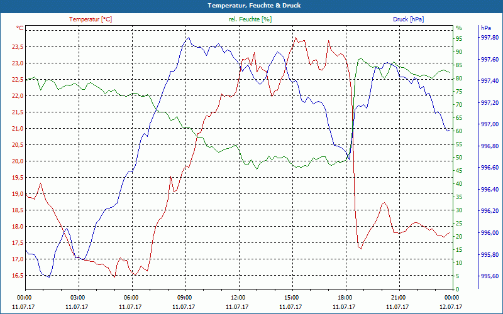
Task: Click the 85 tick on the humidity axis
Action: 459,65
